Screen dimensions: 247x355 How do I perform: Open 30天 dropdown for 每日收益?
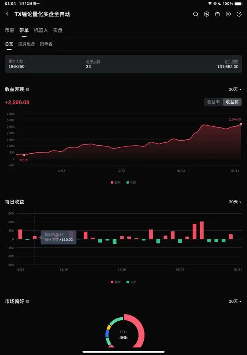235,202
